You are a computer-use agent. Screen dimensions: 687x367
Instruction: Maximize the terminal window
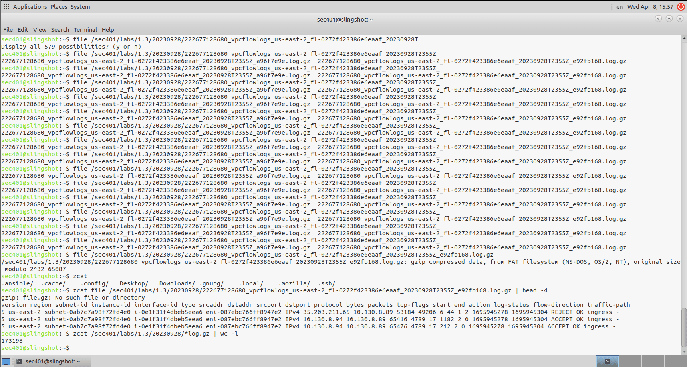coord(669,19)
